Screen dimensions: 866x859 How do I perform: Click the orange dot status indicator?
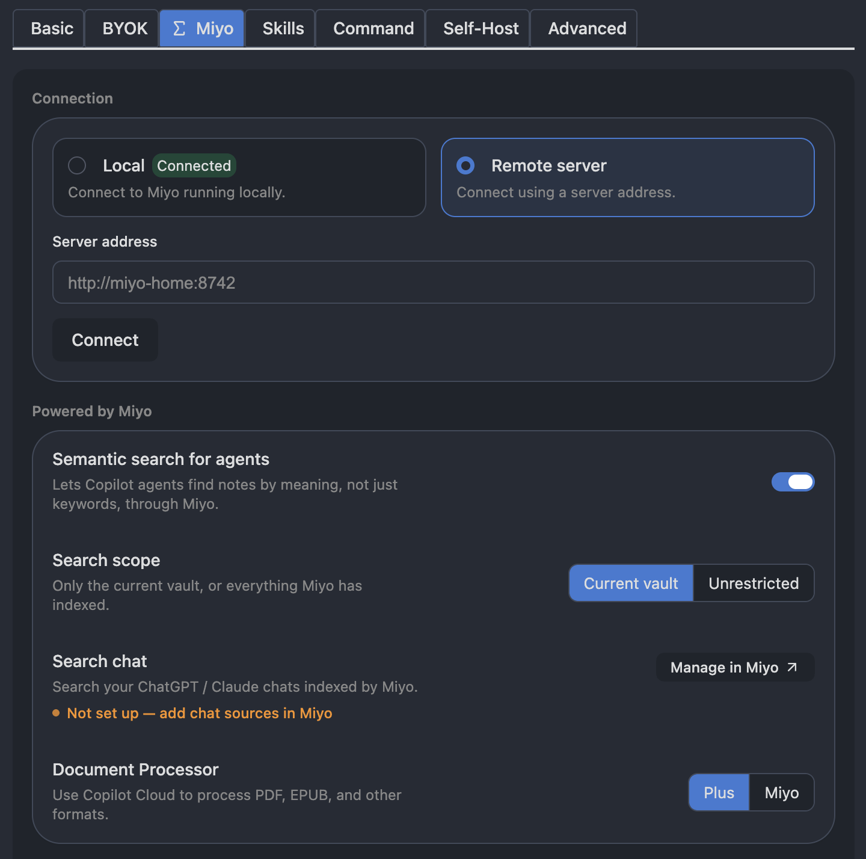click(56, 713)
